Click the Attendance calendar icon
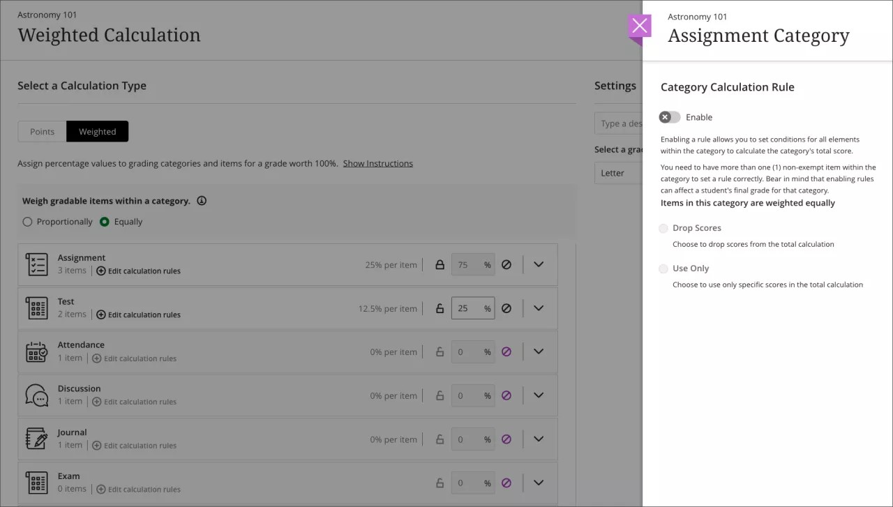This screenshot has width=893, height=507. click(x=37, y=351)
